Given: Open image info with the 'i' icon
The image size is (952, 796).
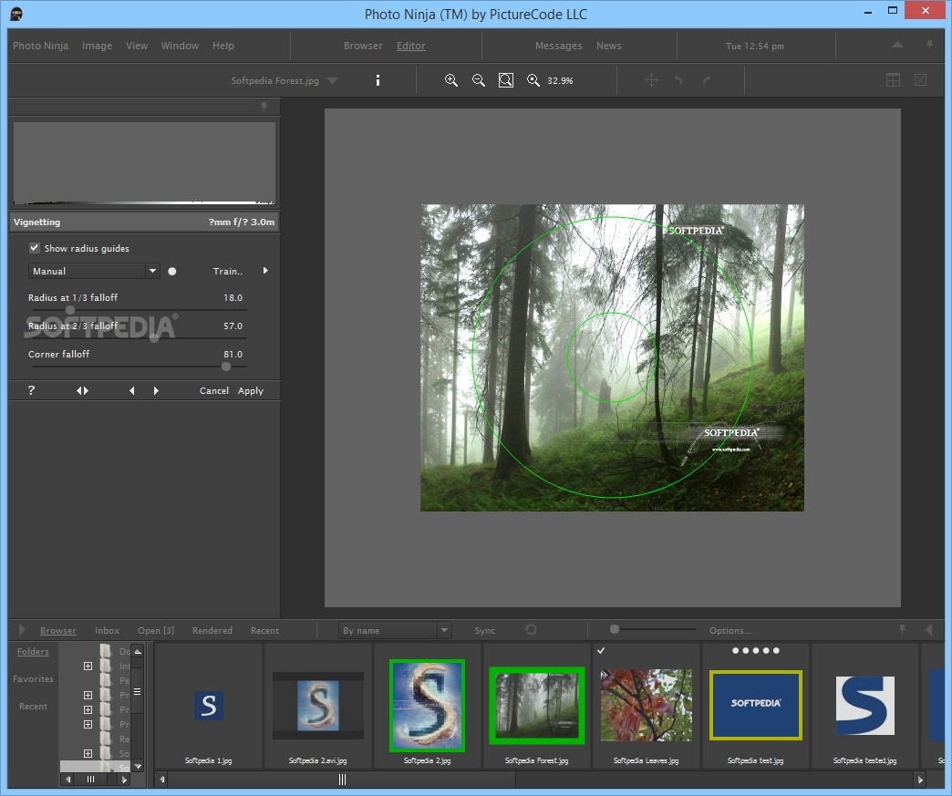Looking at the screenshot, I should [x=378, y=80].
